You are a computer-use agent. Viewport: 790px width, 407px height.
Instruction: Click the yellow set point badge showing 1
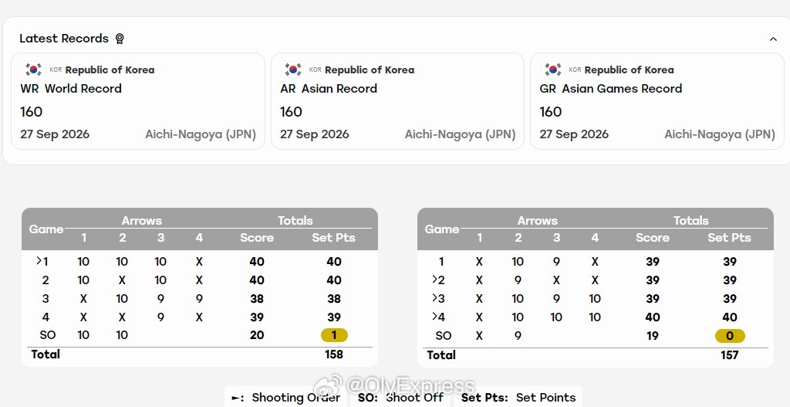point(334,335)
